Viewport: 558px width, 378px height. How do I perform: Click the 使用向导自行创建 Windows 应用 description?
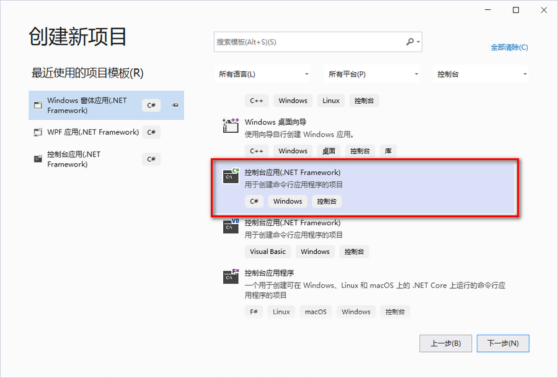point(299,135)
